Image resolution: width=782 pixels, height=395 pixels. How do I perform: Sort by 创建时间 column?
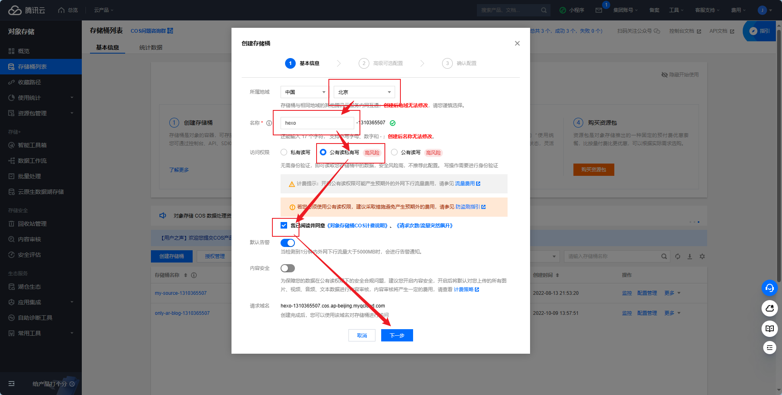[546, 275]
